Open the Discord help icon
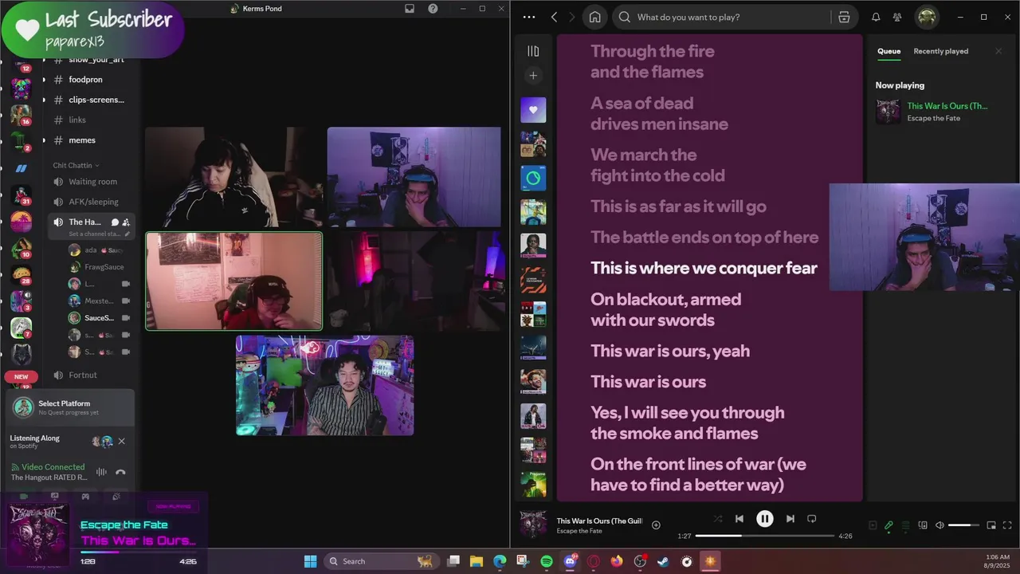This screenshot has height=574, width=1020. (x=433, y=9)
